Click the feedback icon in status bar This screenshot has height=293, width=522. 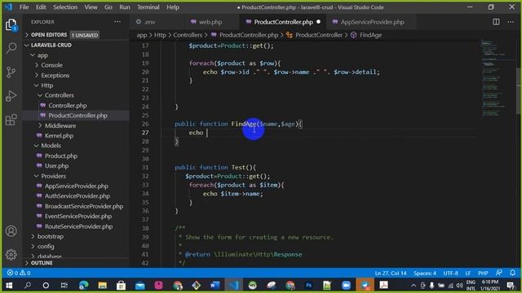click(x=498, y=273)
